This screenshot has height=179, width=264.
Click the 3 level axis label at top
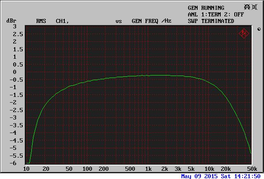point(14,26)
